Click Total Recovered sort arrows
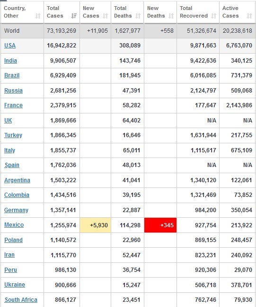Image resolution: width=256 pixels, height=307 pixels. 214,16
